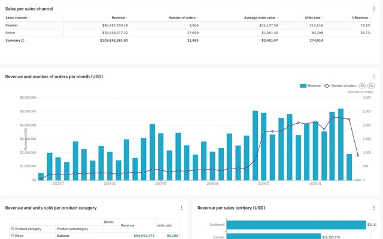Click the total revenue $109,846,381.40
Viewport: 383px width, 239px height.
[114, 41]
